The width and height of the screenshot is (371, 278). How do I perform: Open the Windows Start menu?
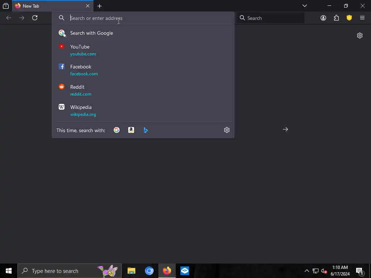click(x=9, y=271)
